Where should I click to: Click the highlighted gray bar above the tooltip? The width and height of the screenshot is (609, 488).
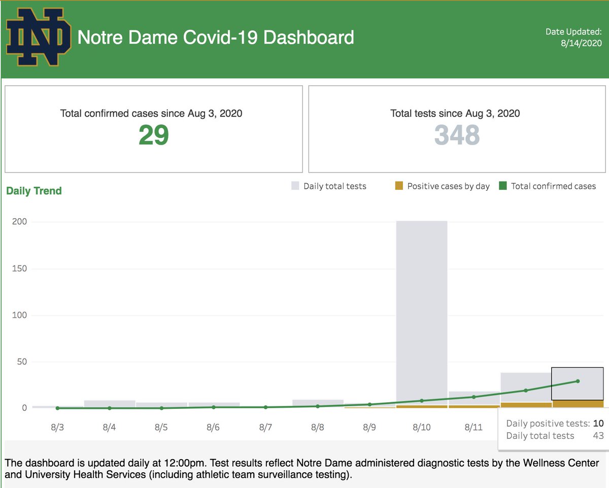578,384
